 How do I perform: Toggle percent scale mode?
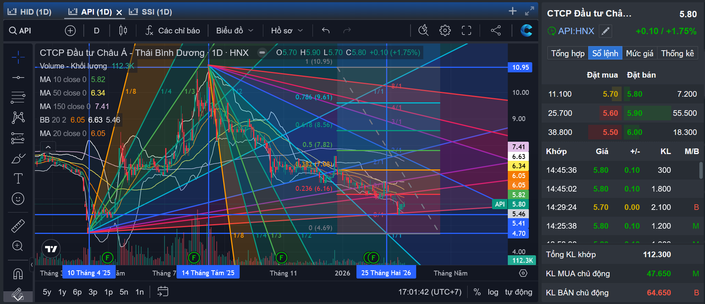(x=477, y=292)
